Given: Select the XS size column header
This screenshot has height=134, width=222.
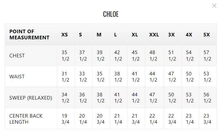Looking at the screenshot, I should click(x=65, y=34).
